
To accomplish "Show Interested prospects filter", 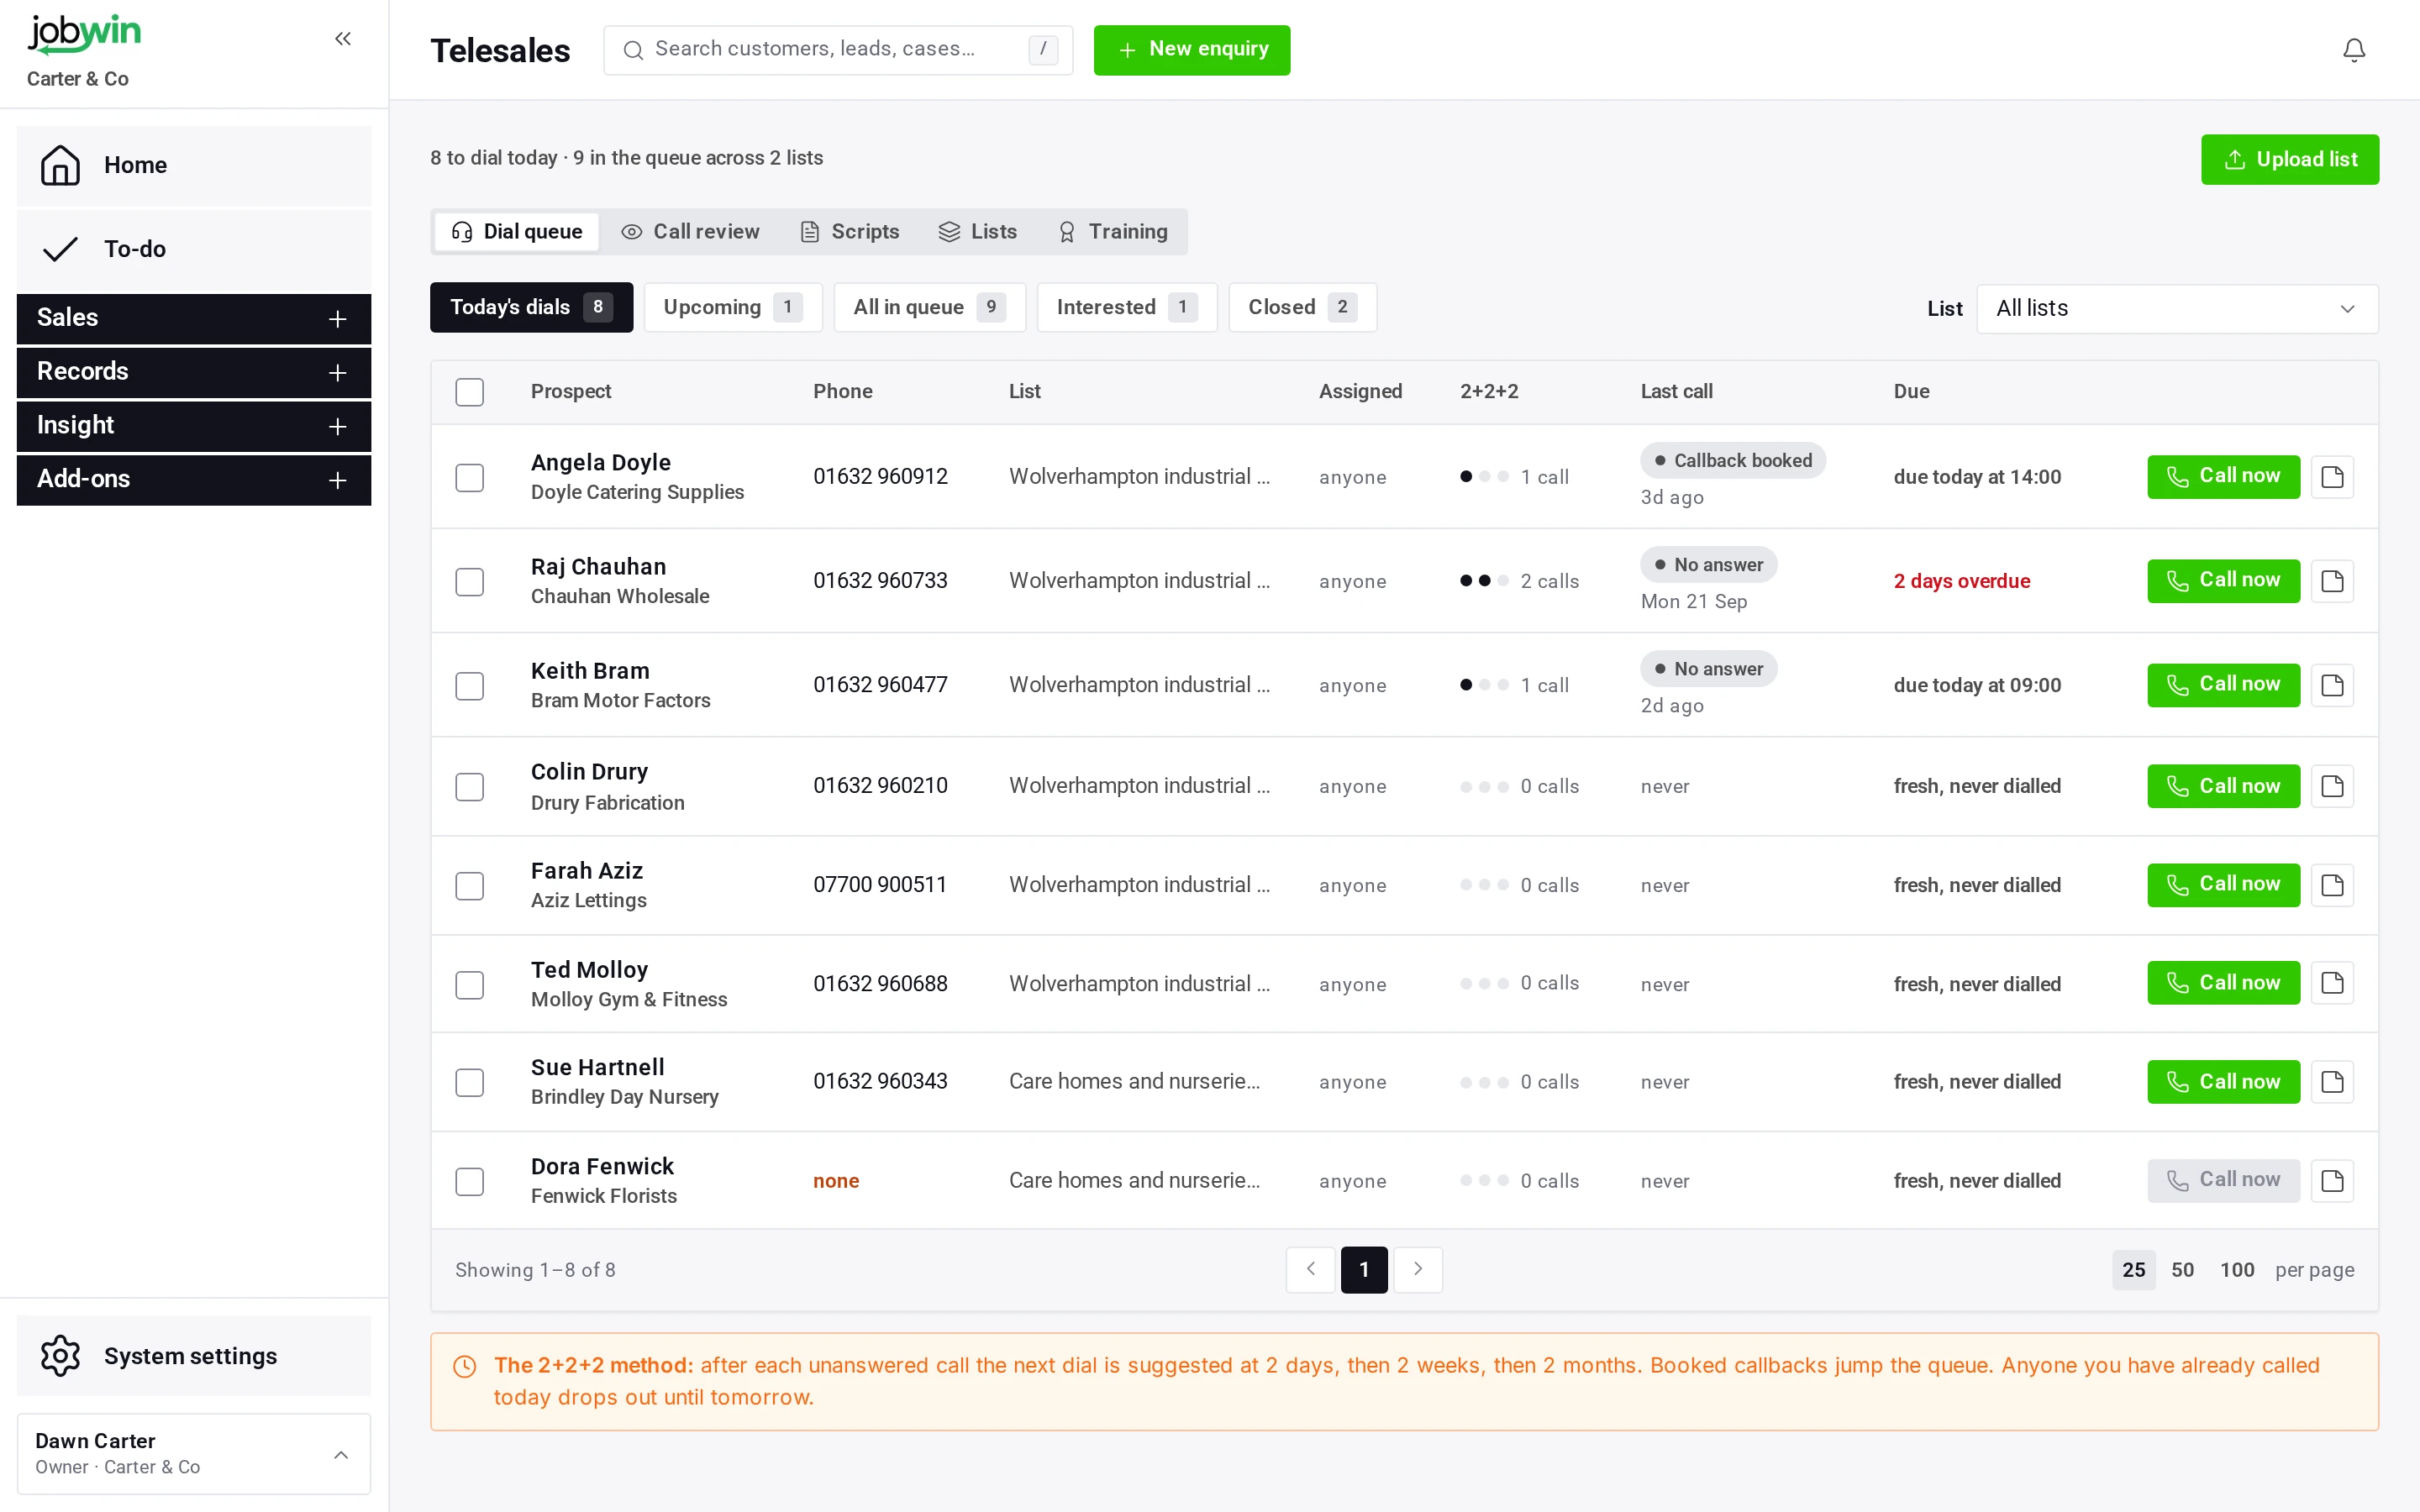I will [x=1127, y=307].
